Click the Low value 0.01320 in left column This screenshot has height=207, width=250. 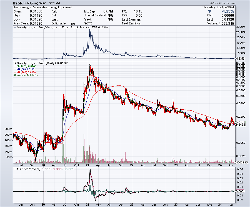click(36, 19)
